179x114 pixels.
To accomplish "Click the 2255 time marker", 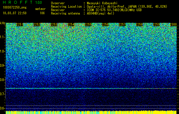I will (88, 25).
